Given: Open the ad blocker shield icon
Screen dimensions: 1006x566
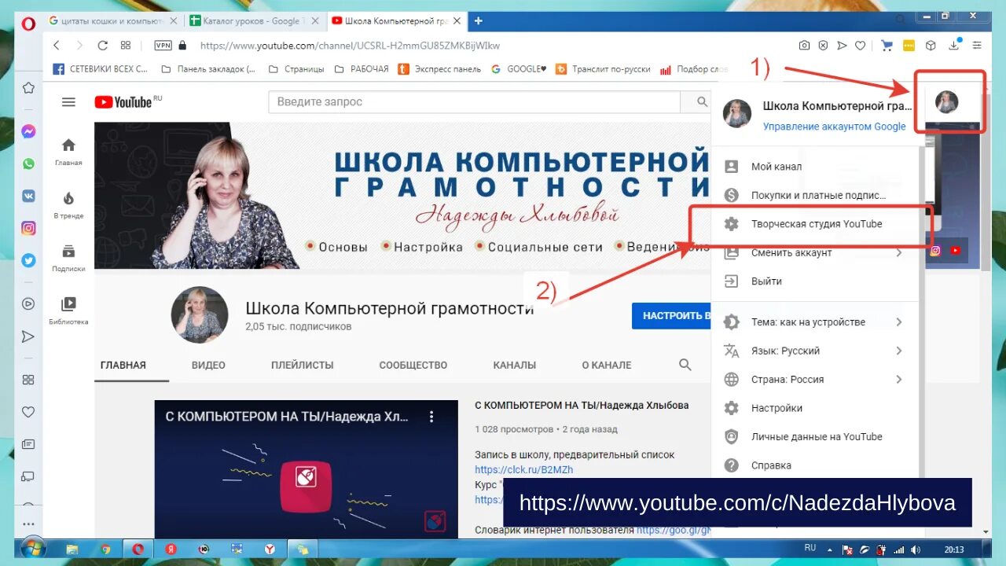Looking at the screenshot, I should tap(823, 46).
